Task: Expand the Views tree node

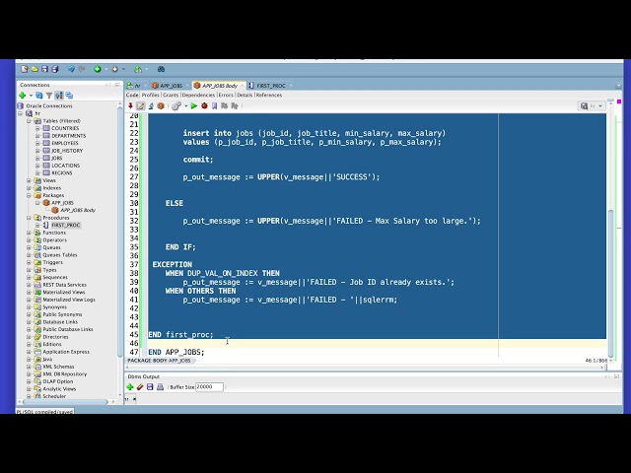Action: pyautogui.click(x=30, y=180)
